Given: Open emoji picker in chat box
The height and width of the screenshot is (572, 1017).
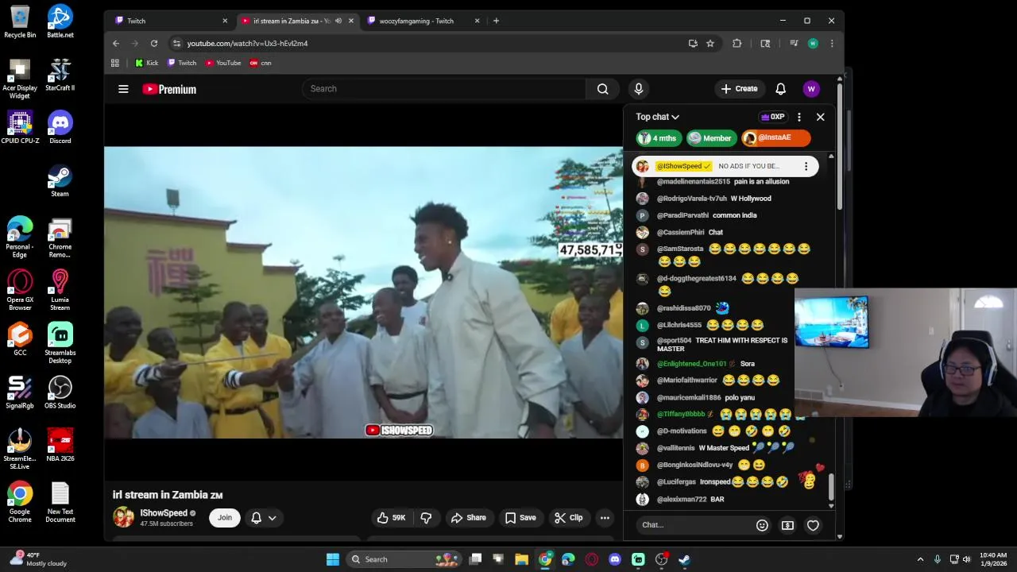Looking at the screenshot, I should pyautogui.click(x=762, y=525).
